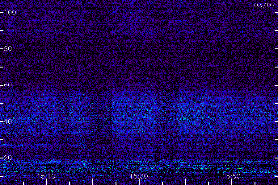Click the tick mark below 15:10
The width and height of the screenshot is (278, 185).
46,182
